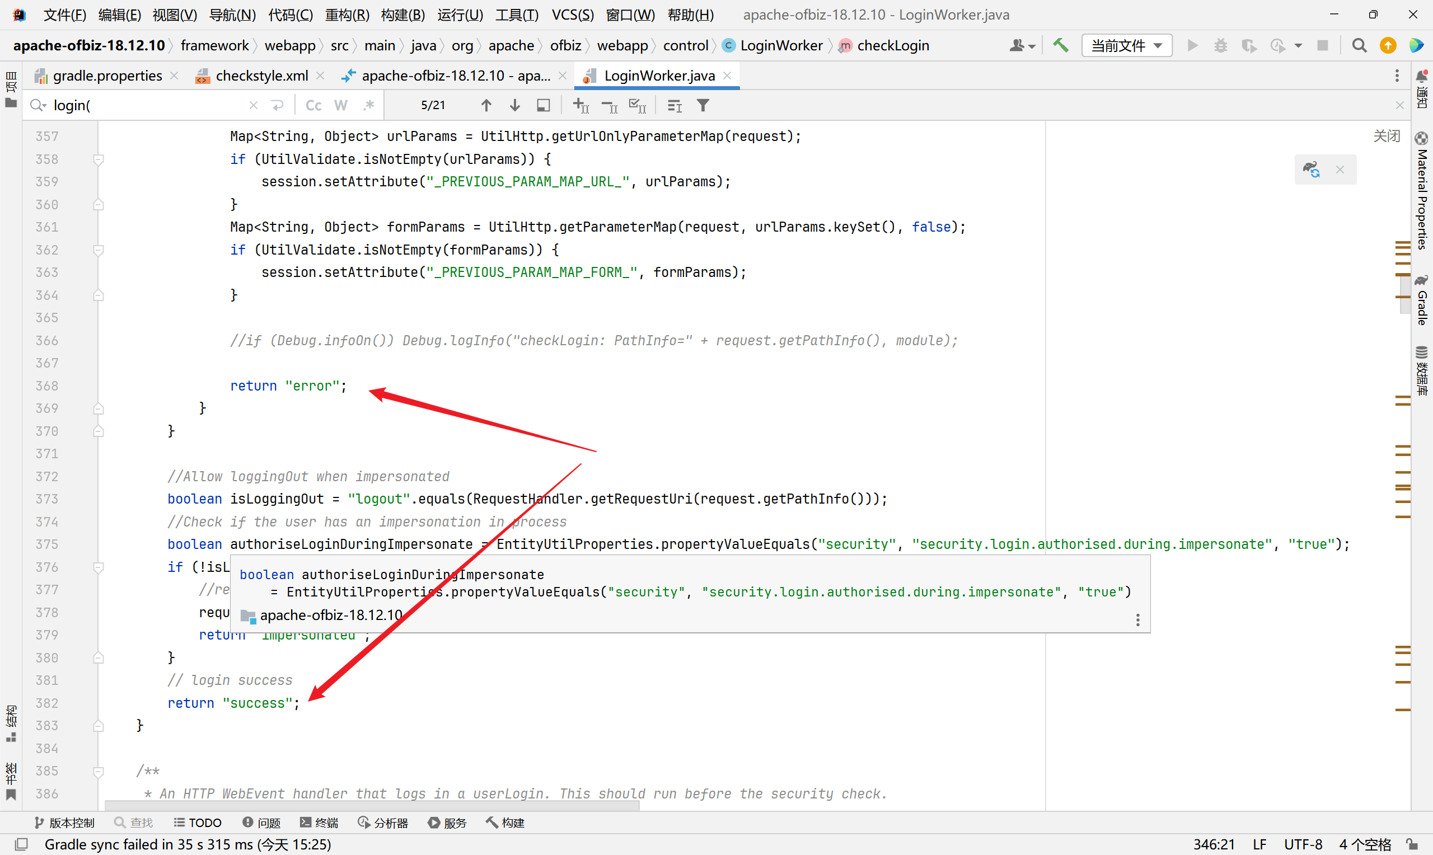Close the find bar with X
Image resolution: width=1433 pixels, height=855 pixels.
click(1399, 105)
